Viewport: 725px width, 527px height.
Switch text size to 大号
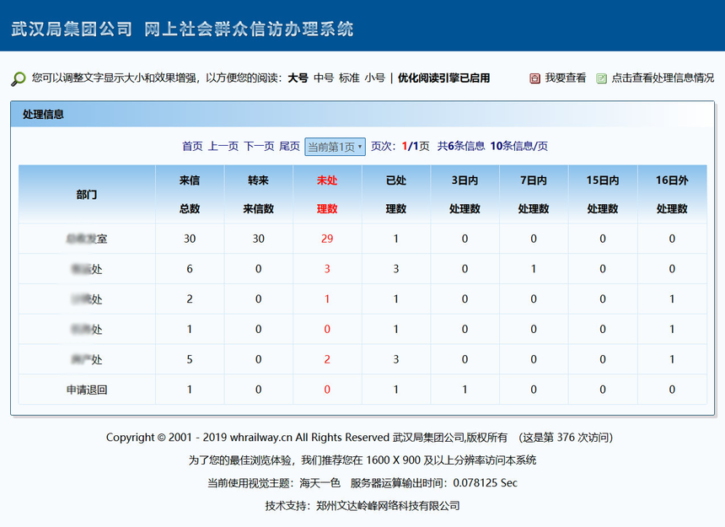298,78
